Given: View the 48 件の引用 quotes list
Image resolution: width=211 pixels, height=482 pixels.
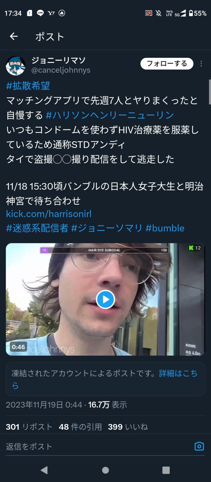Looking at the screenshot, I should tap(80, 427).
